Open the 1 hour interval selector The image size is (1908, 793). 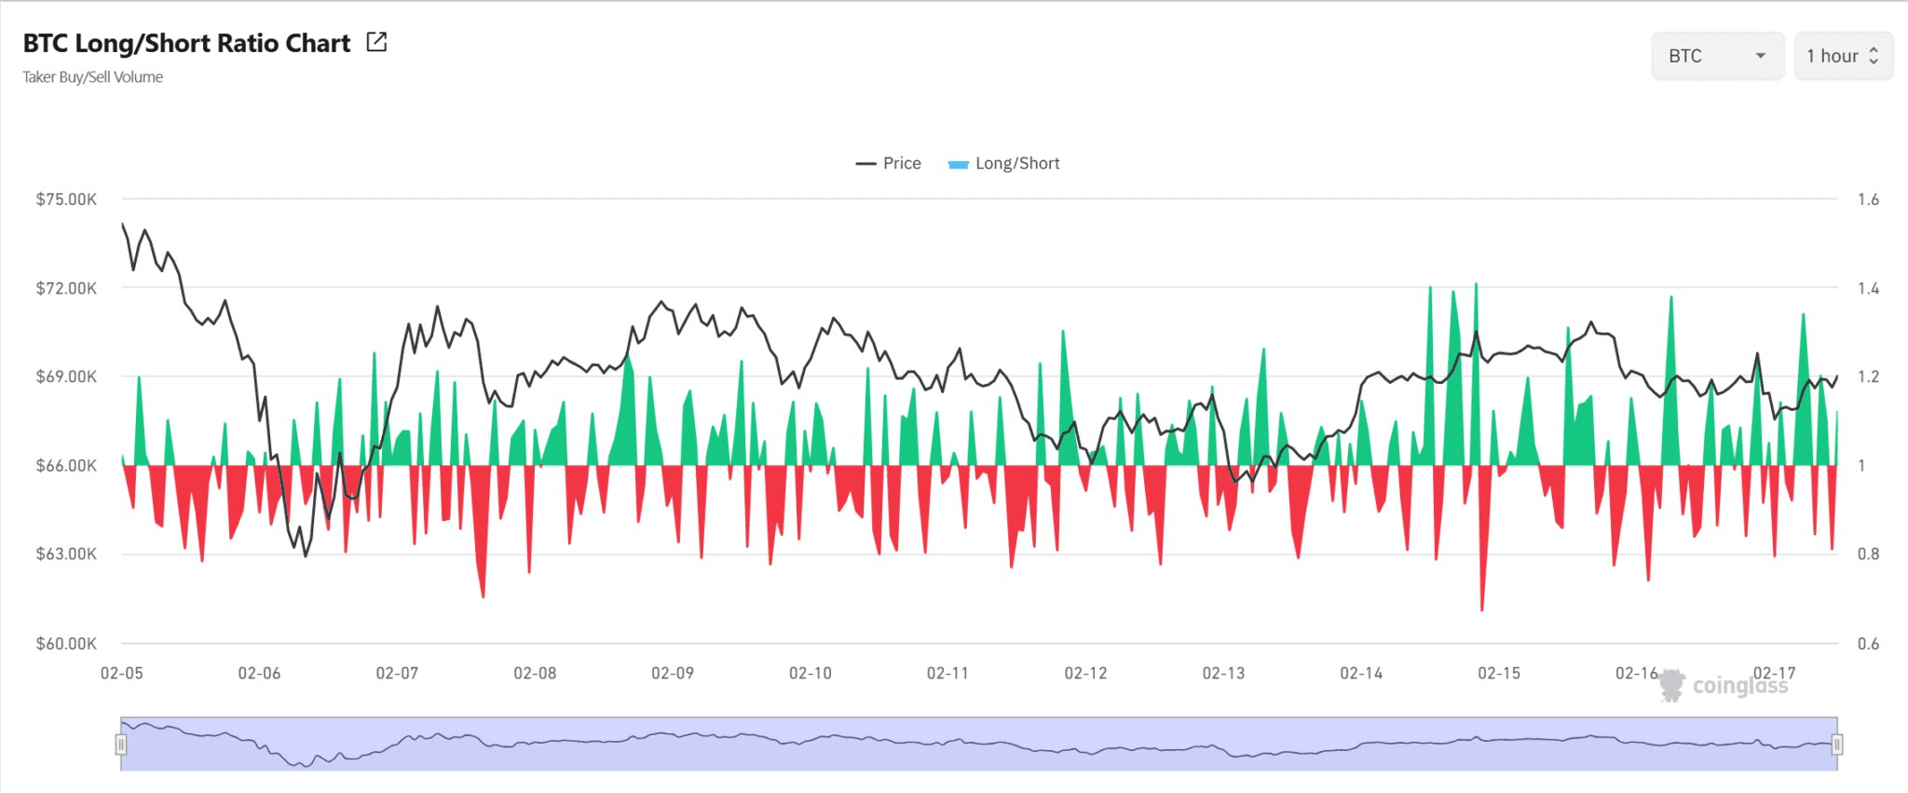(1832, 56)
